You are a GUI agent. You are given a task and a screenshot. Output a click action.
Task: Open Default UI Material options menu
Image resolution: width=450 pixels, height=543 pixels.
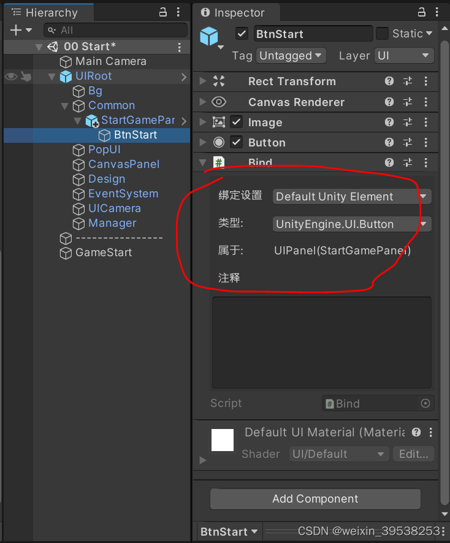(x=430, y=432)
